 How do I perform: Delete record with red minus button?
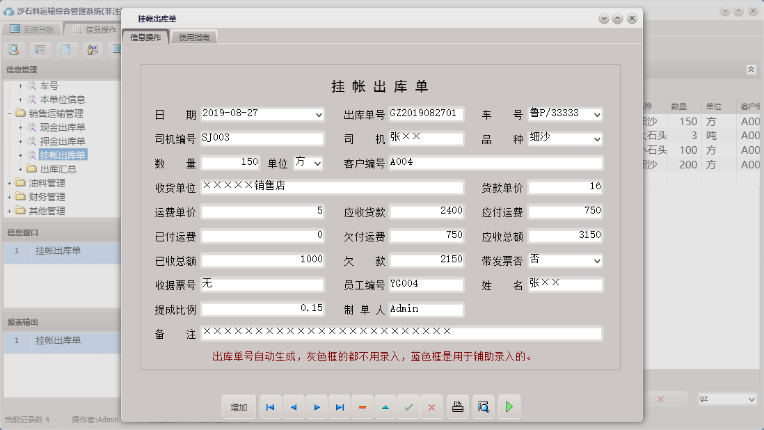[x=363, y=407]
